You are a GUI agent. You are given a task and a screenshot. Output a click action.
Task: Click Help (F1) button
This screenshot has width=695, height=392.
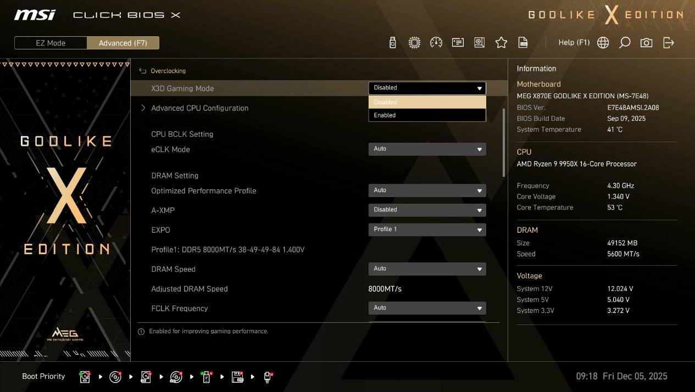(574, 43)
